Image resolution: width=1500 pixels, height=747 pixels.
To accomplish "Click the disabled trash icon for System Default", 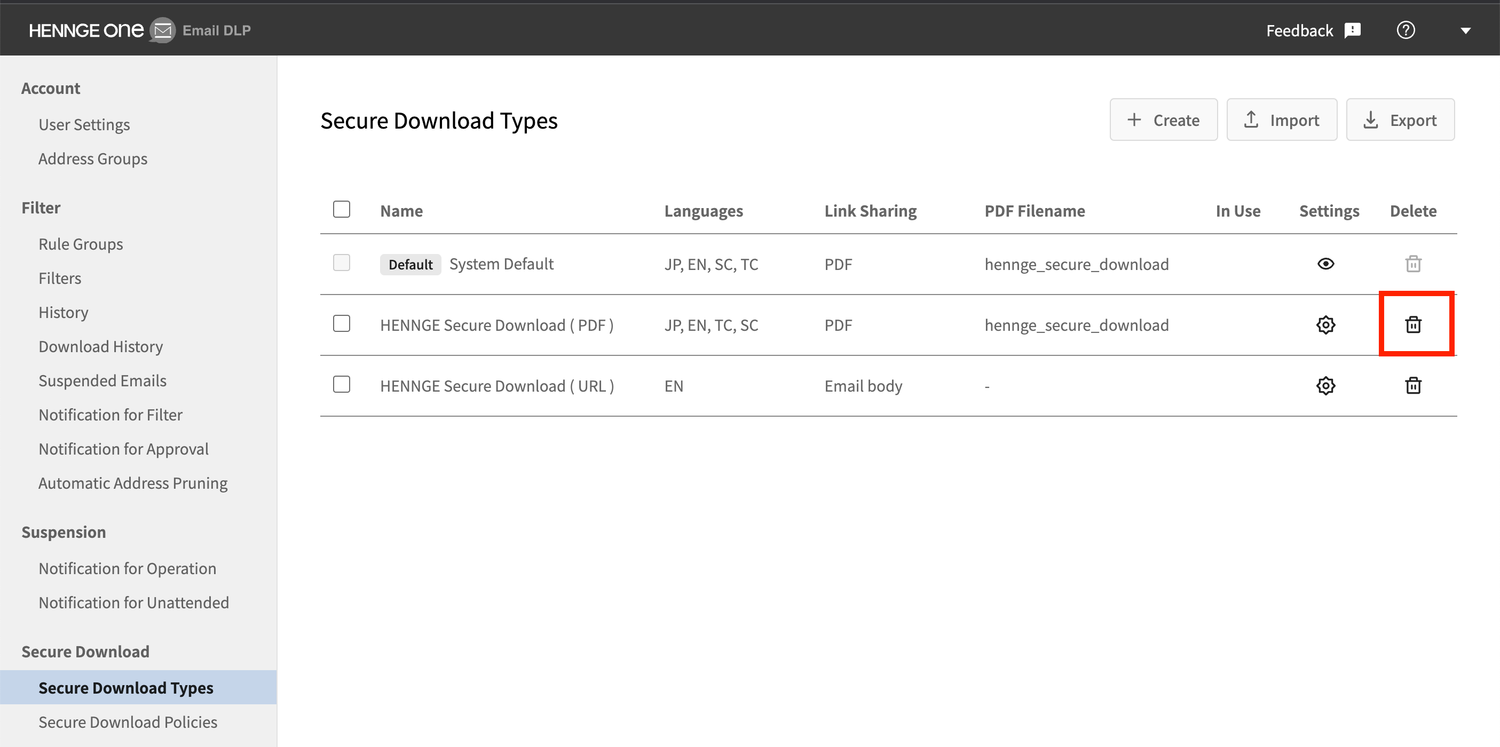I will tap(1413, 264).
